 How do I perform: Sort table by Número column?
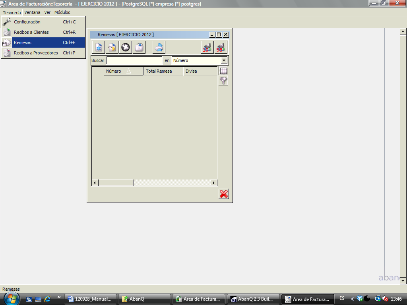click(123, 71)
